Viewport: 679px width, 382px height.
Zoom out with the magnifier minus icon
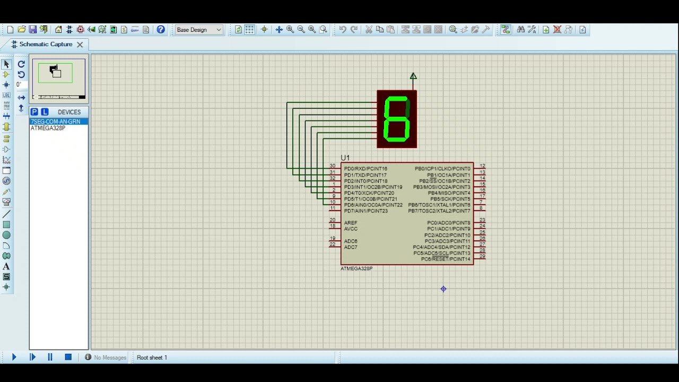(x=301, y=30)
